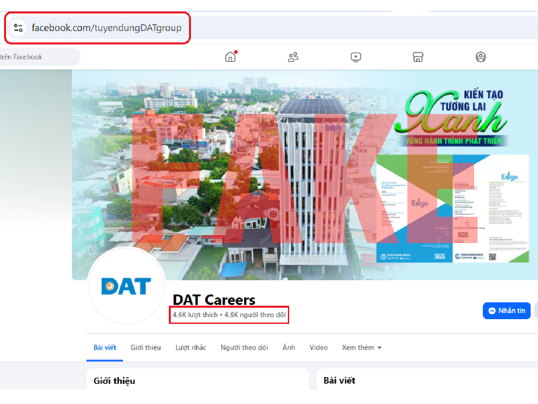538x404 pixels.
Task: Open the Friends icon in top navigation
Action: (293, 57)
